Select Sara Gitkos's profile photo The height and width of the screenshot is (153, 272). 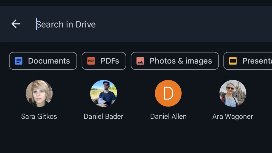coord(39,93)
